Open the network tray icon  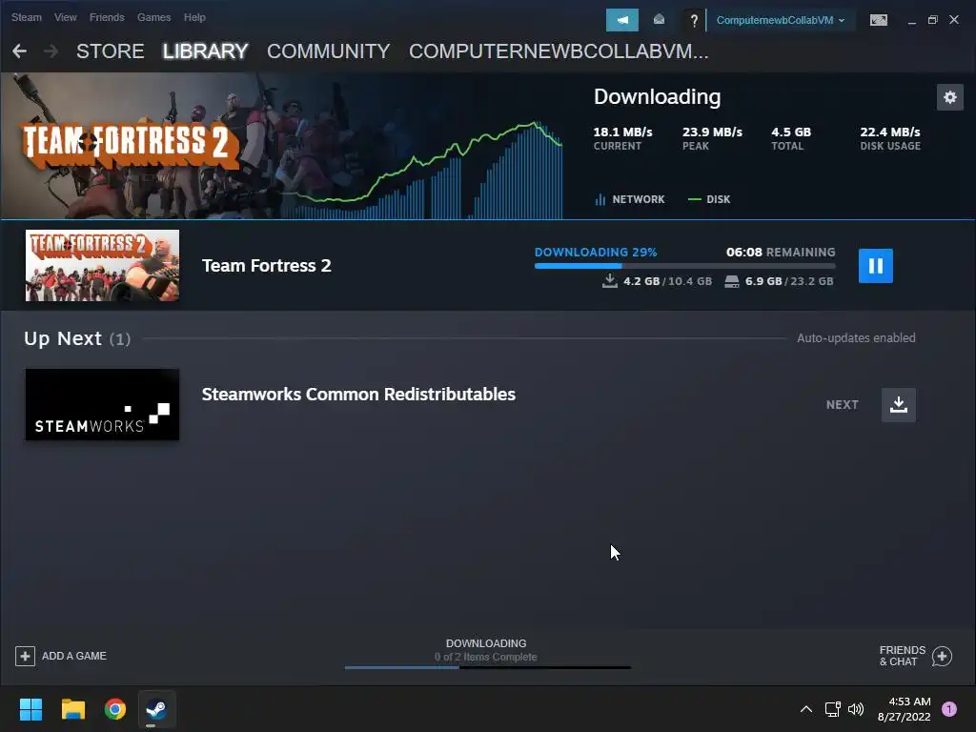(832, 709)
